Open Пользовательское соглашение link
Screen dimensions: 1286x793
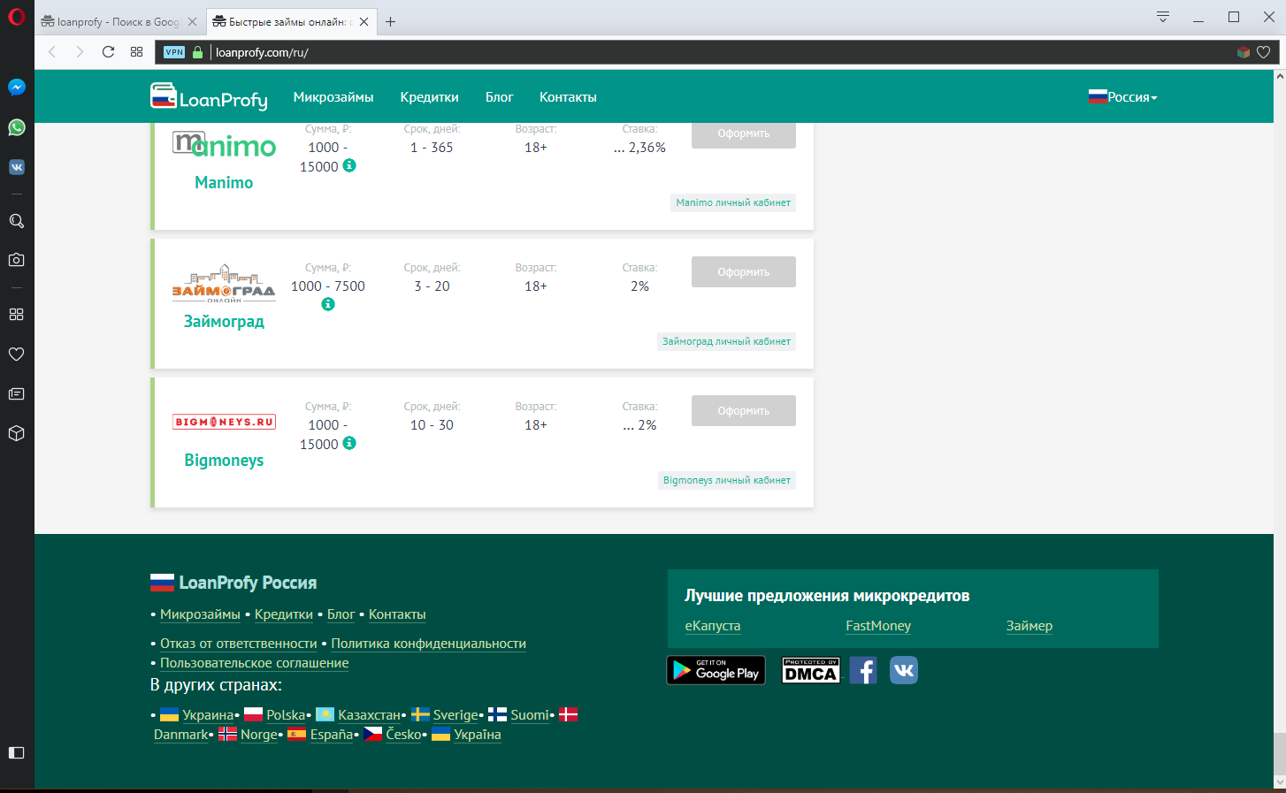pos(255,663)
